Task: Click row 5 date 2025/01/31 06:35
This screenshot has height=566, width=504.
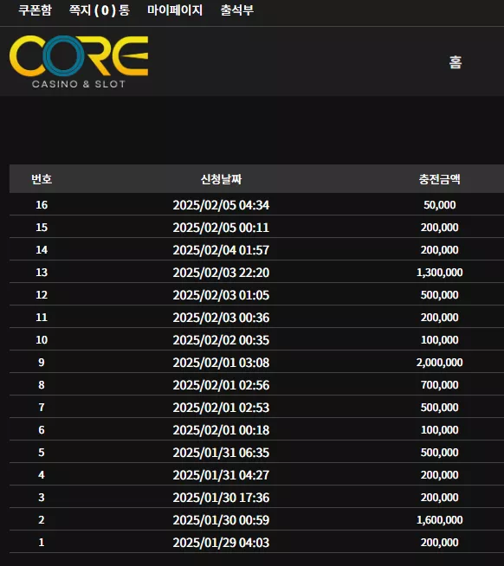Action: tap(221, 453)
